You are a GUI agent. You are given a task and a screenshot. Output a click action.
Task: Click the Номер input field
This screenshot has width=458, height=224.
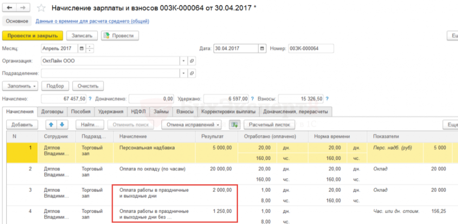point(310,48)
